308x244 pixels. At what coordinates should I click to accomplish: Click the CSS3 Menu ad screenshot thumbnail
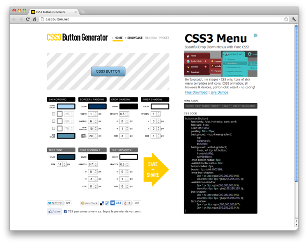(221, 64)
